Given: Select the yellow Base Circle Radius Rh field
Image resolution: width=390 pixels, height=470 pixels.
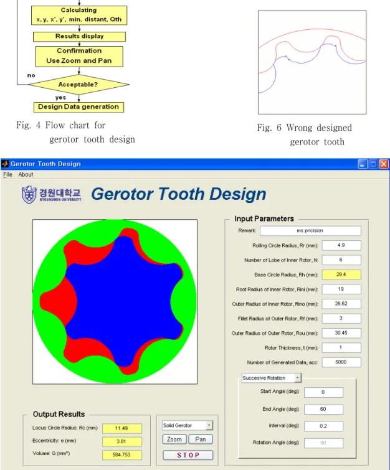Looking at the screenshot, I should point(341,275).
